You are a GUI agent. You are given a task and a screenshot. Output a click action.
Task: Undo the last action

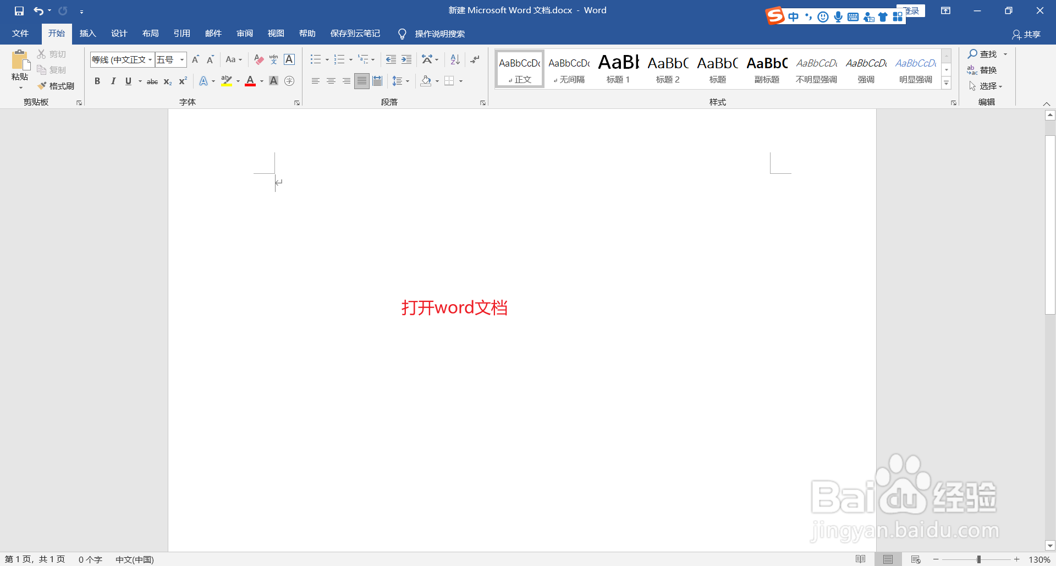(38, 10)
